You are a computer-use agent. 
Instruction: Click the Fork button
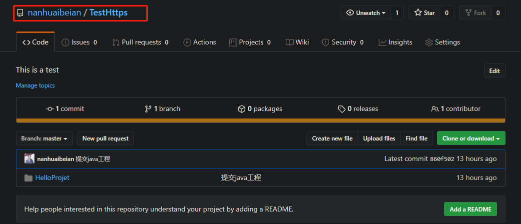coord(476,13)
